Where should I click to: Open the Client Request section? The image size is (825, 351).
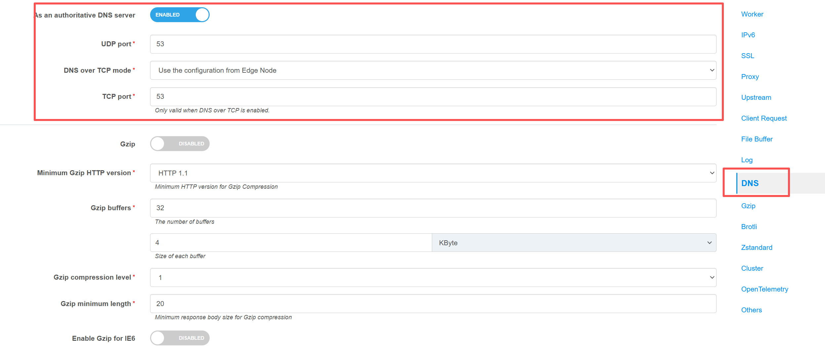point(763,118)
